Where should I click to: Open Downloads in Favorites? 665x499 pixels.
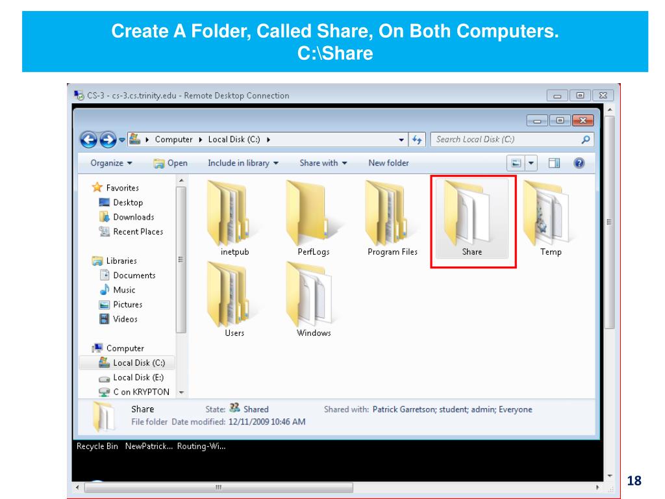(127, 217)
